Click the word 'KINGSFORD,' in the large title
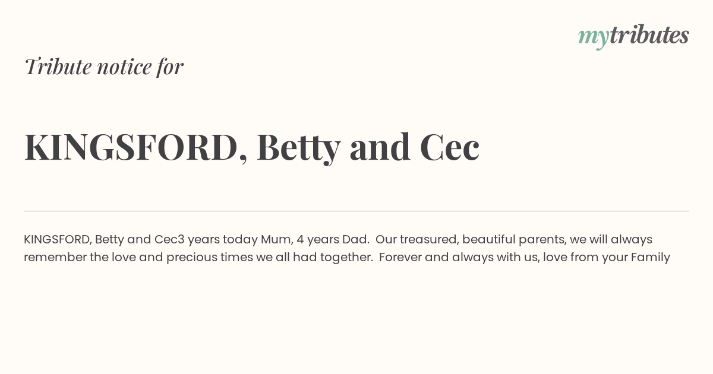The height and width of the screenshot is (374, 713). coord(136,148)
